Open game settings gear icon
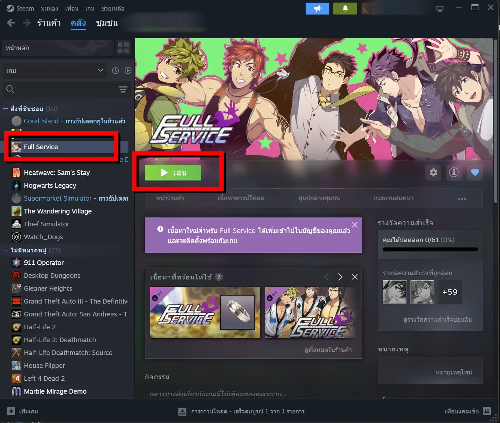This screenshot has width=500, height=423. pos(433,172)
